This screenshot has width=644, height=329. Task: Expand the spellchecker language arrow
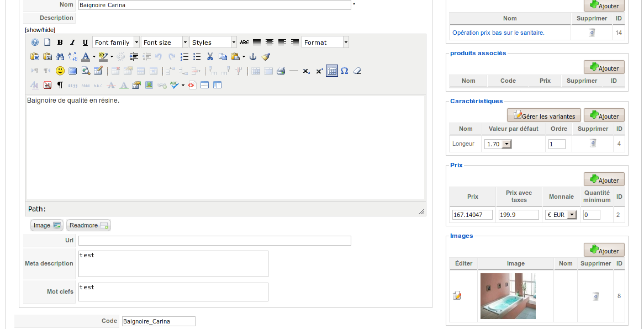coord(183,85)
